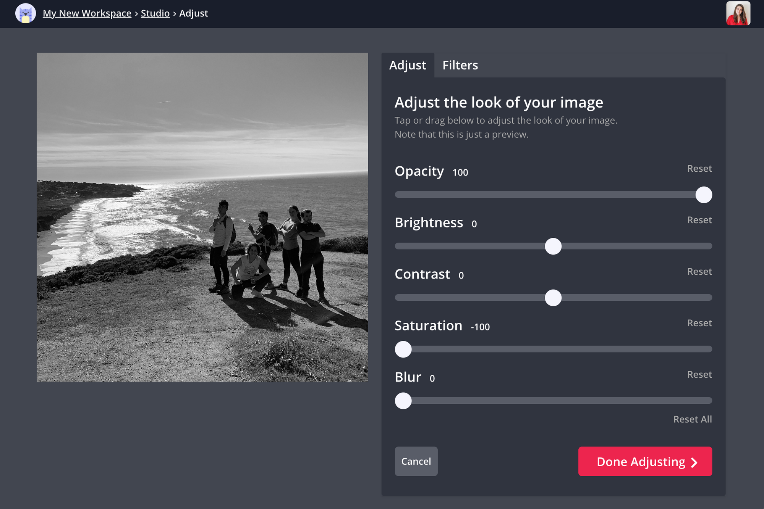Reset the Saturation value
This screenshot has width=764, height=509.
coord(699,323)
